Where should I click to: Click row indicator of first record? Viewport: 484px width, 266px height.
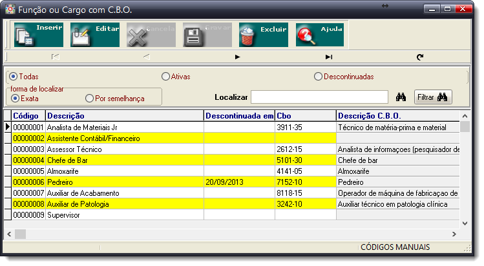pos(8,128)
